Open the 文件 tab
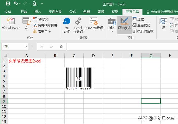 pyautogui.click(x=8, y=12)
